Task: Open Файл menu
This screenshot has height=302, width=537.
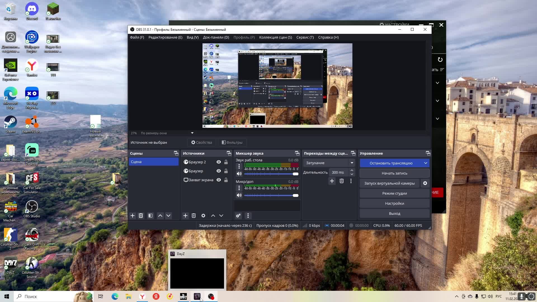Action: pyautogui.click(x=137, y=37)
